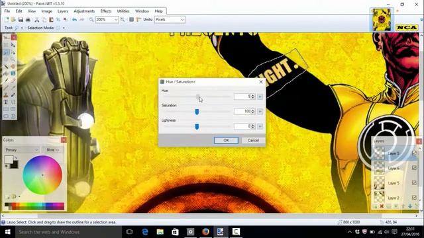Toggle visibility checkbox for Layer 2
The width and height of the screenshot is (424, 238).
tap(414, 198)
